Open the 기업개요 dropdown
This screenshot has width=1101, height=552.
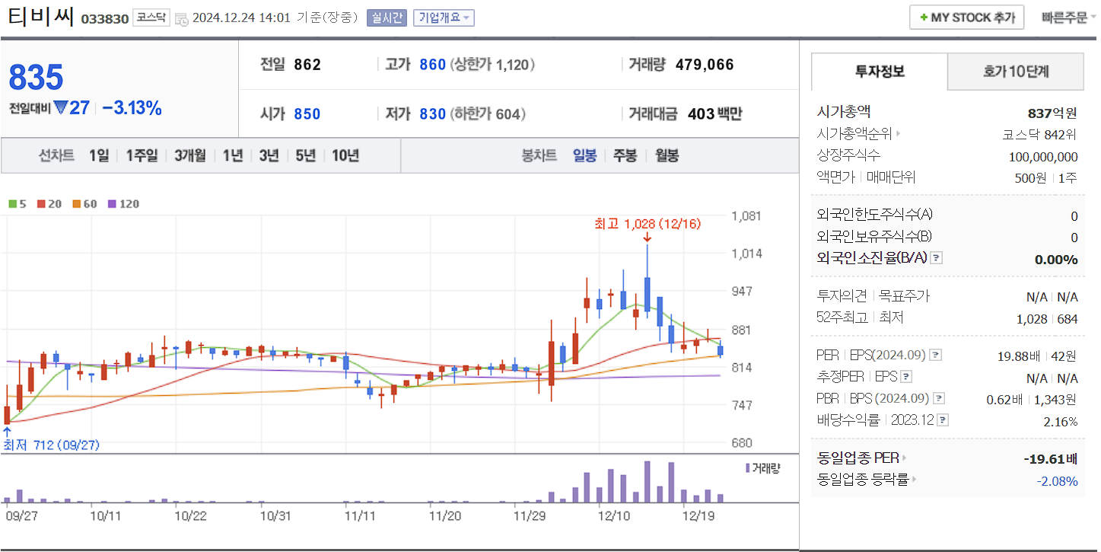coord(443,18)
